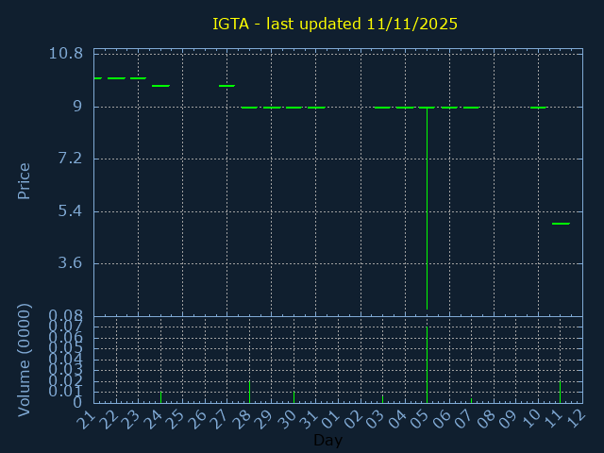The height and width of the screenshot is (453, 604).
Task: Click the volume bar for day 28
Action: click(x=249, y=392)
